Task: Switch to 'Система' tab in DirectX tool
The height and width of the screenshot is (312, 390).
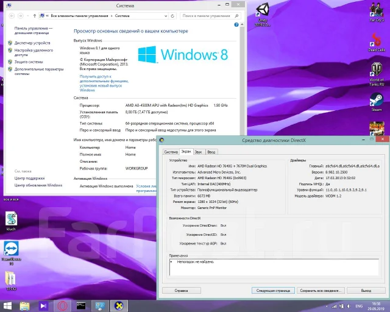Action: (171, 152)
